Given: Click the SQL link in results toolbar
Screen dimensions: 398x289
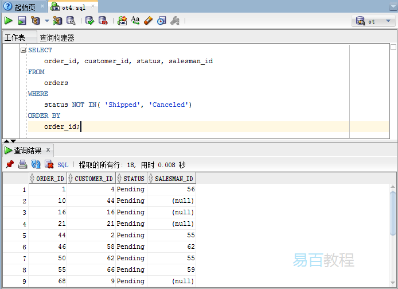Looking at the screenshot, I should 63,165.
